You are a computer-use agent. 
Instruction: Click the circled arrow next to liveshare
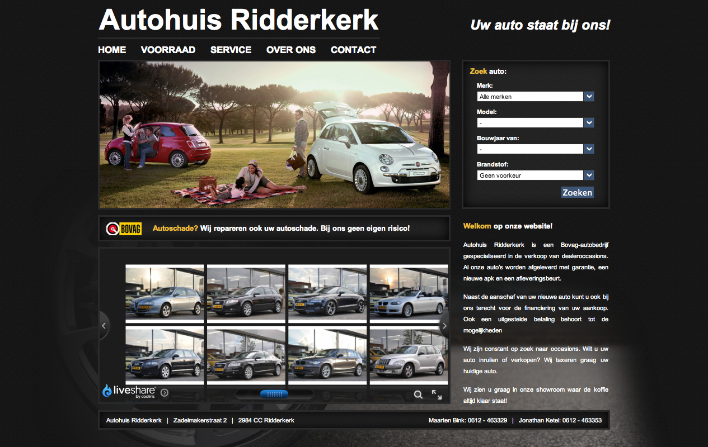tap(165, 393)
